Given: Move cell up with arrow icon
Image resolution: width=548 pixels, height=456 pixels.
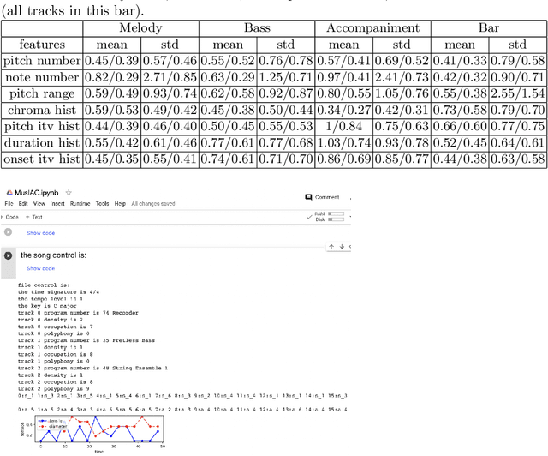Looking at the screenshot, I should (x=331, y=247).
